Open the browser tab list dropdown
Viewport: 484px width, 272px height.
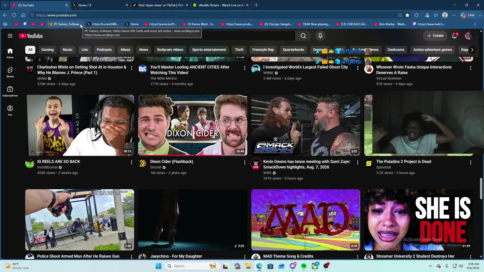(5, 5)
